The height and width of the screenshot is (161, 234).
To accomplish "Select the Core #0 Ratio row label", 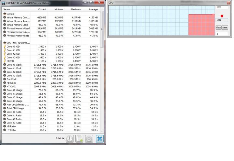I will [x=14, y=112].
